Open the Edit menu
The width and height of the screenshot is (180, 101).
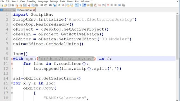coord(8,1)
